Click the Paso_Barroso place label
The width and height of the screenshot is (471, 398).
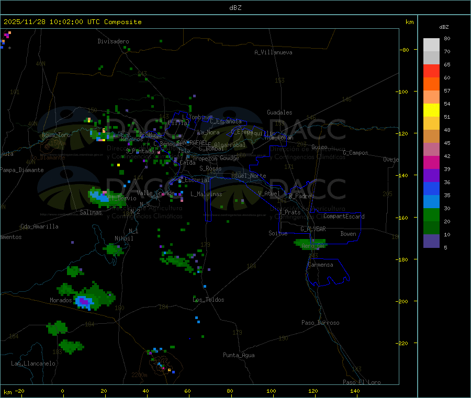(320, 323)
